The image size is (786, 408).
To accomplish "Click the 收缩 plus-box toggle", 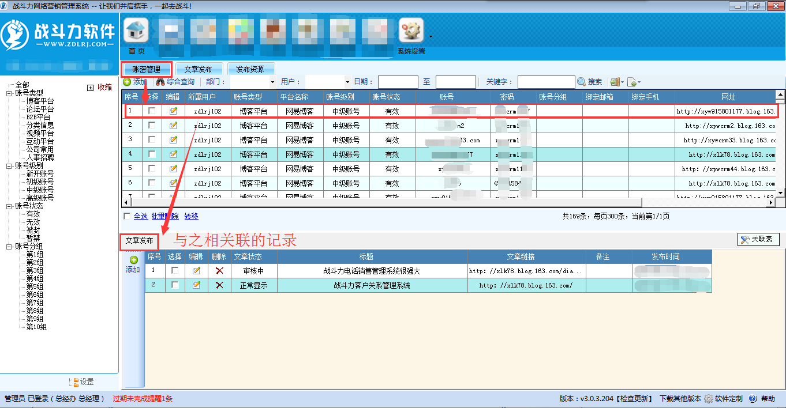I will tap(90, 88).
